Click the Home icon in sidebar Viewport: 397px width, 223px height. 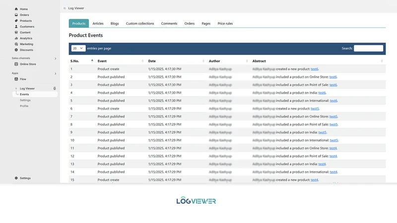16,9
